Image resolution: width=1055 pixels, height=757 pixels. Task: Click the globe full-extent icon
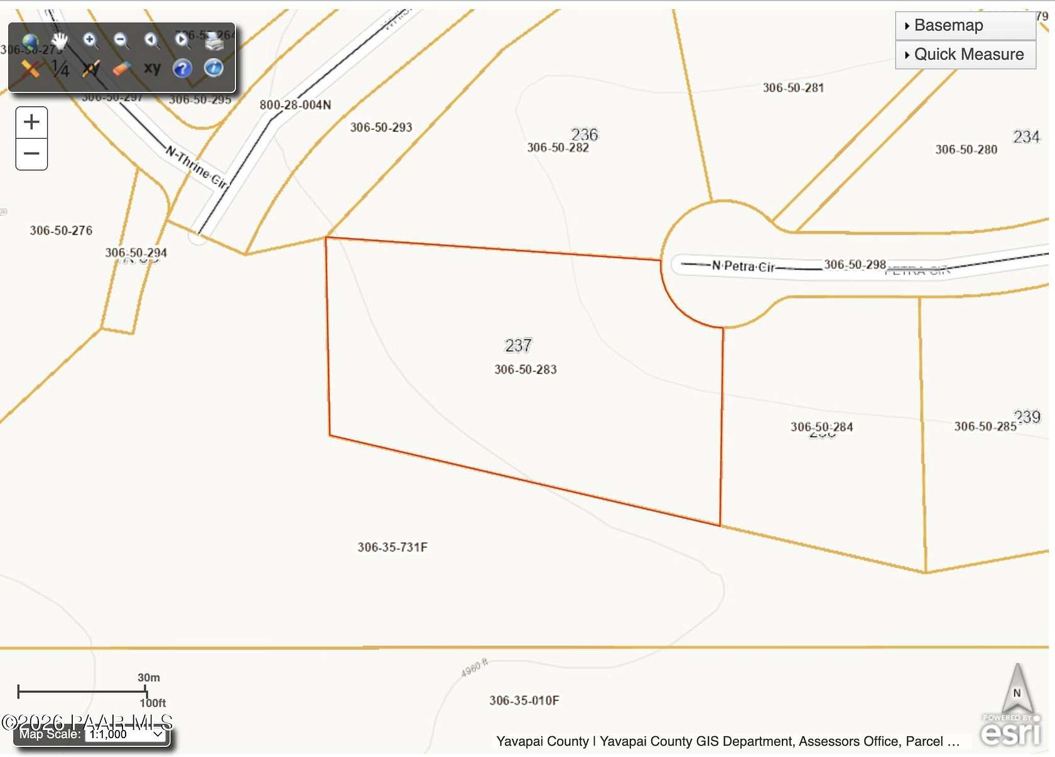click(x=31, y=42)
